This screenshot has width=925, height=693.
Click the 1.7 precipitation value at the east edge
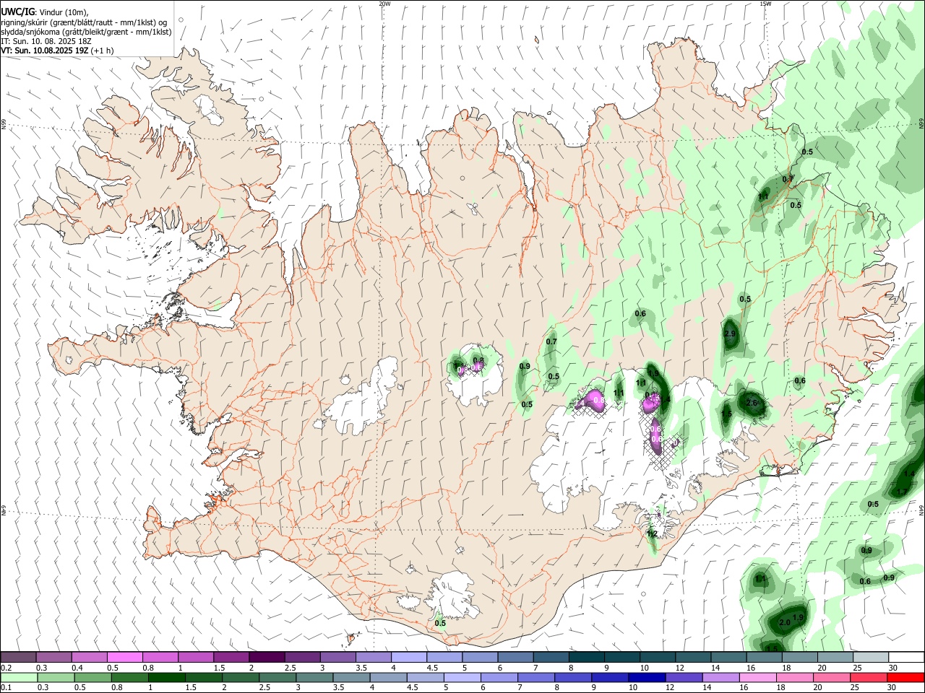coord(902,492)
